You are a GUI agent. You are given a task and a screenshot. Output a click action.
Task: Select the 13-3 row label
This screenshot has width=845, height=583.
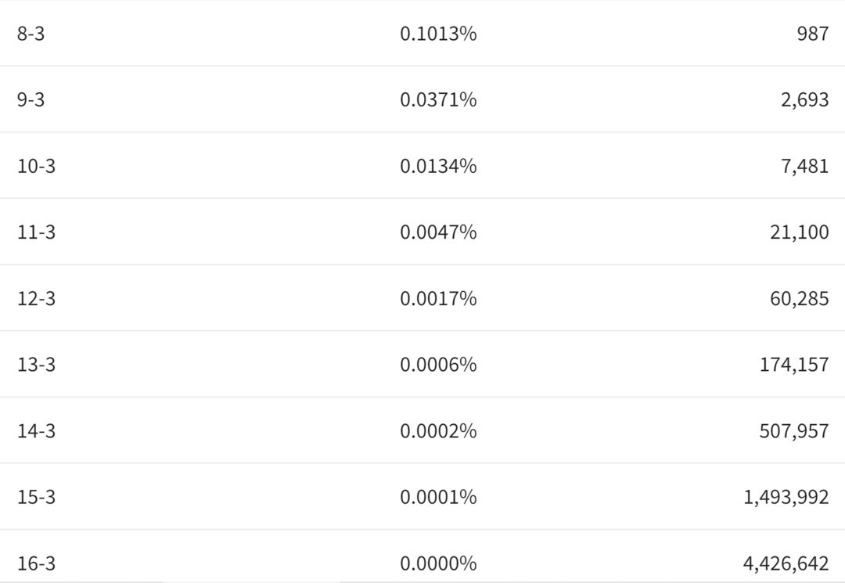point(36,365)
